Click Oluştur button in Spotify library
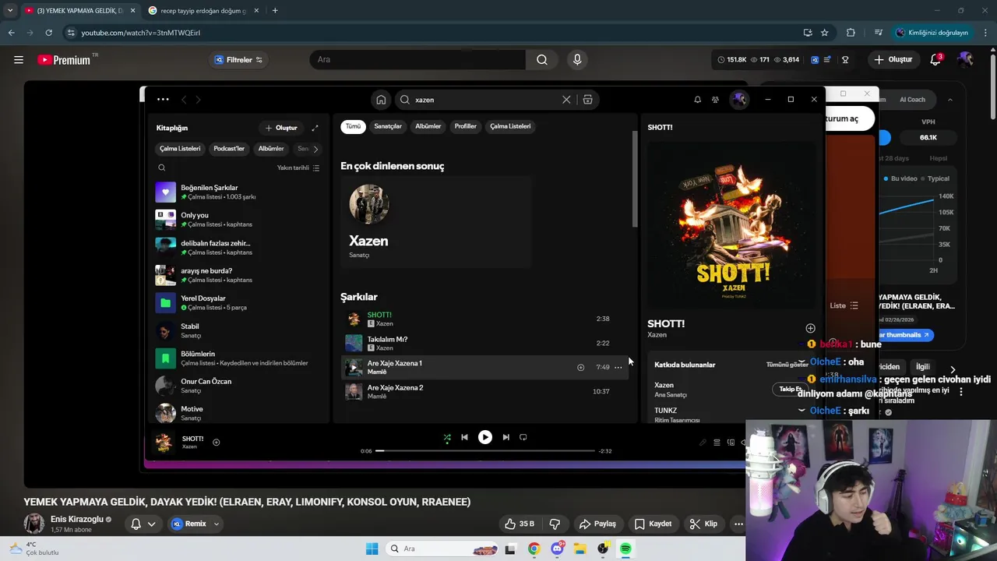This screenshot has width=997, height=561. (281, 128)
